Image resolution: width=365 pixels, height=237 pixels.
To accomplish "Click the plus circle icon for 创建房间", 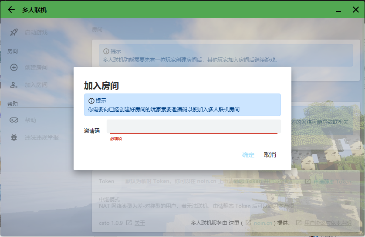I will pyautogui.click(x=14, y=67).
